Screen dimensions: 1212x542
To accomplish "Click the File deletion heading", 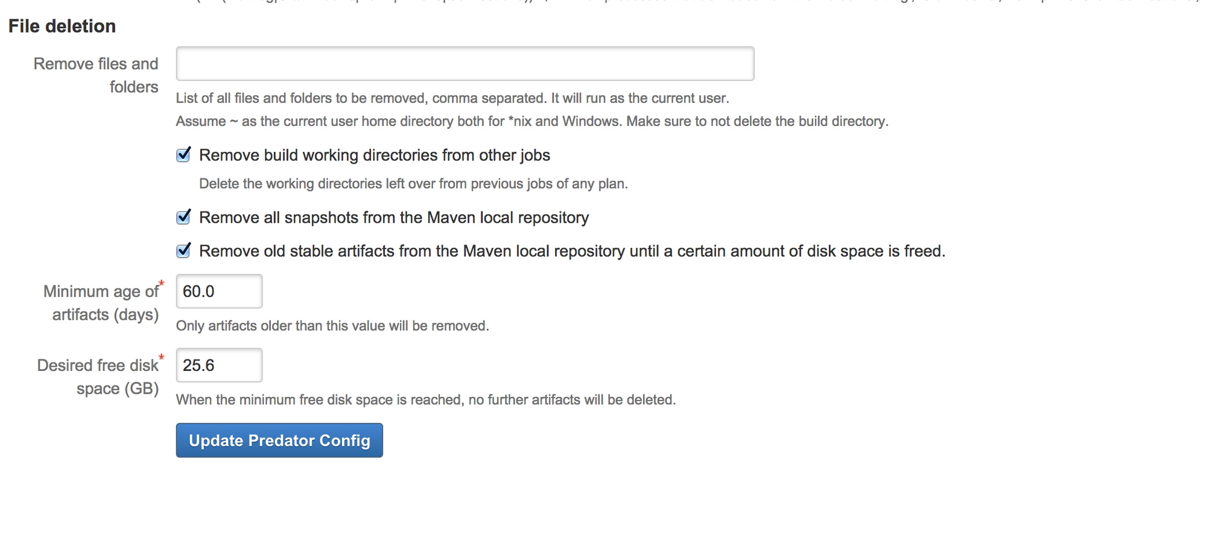I will pyautogui.click(x=62, y=26).
